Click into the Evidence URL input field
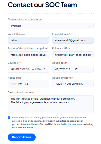 pyautogui.click(x=73, y=55)
